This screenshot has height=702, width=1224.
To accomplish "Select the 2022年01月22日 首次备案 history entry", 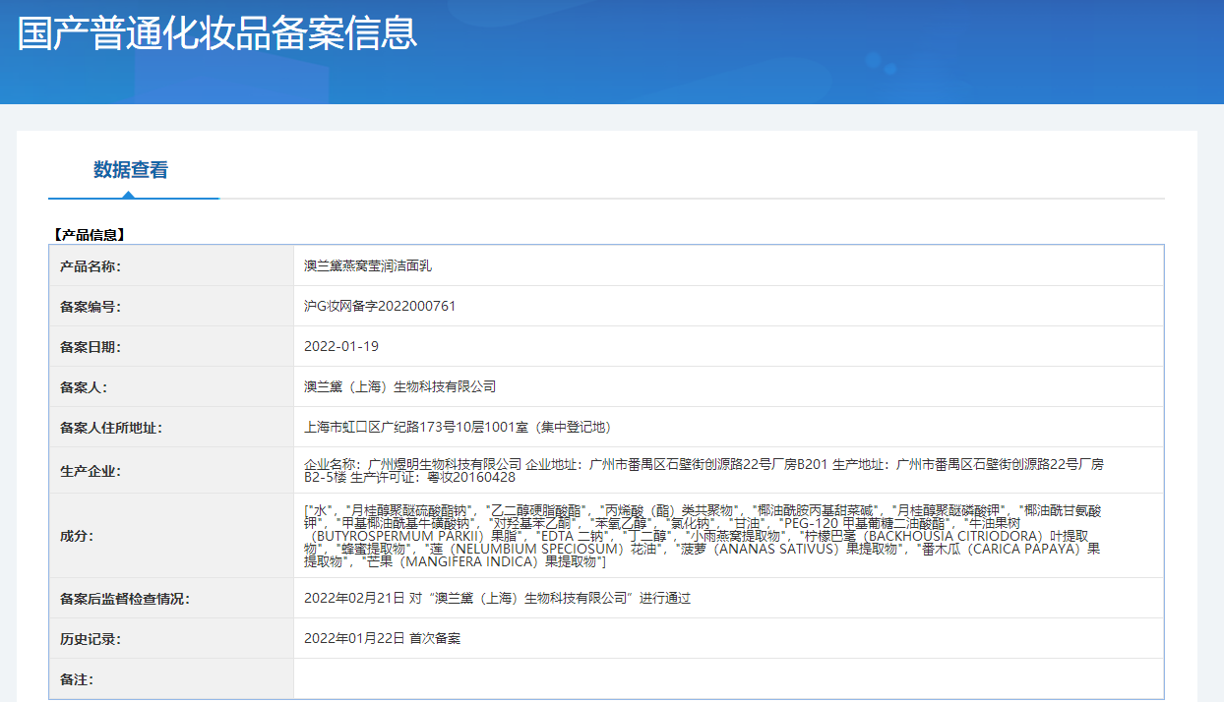I will pyautogui.click(x=382, y=639).
